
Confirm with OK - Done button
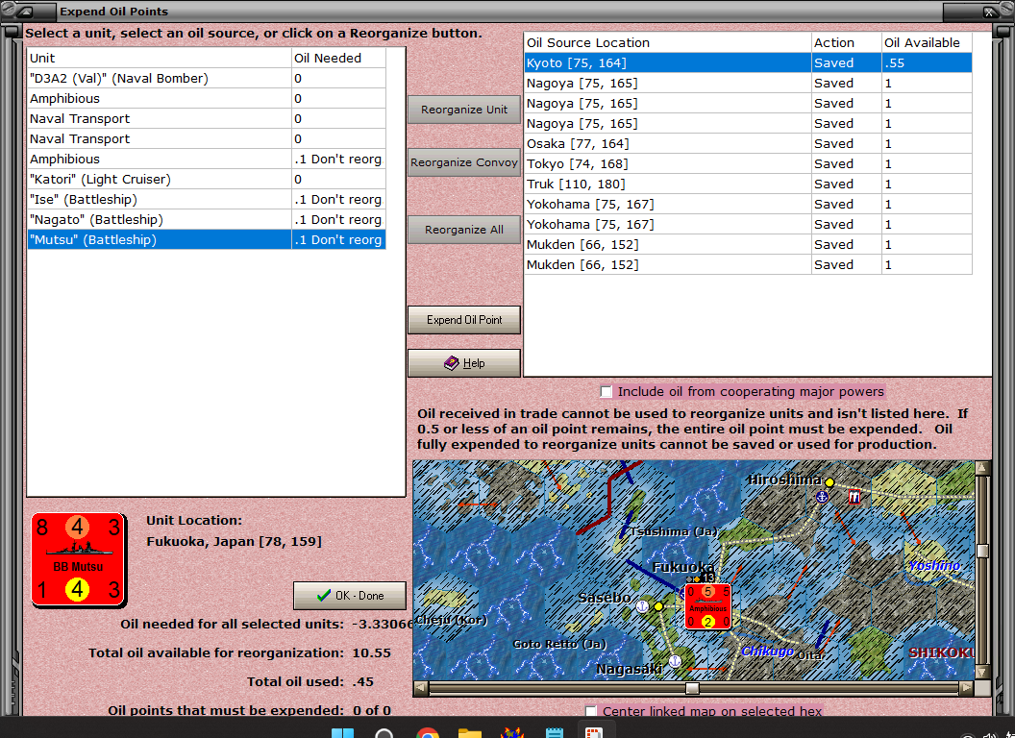(350, 596)
